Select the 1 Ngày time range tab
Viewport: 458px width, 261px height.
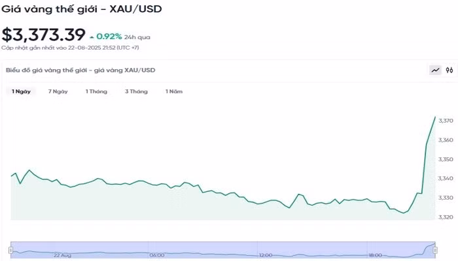pos(21,91)
